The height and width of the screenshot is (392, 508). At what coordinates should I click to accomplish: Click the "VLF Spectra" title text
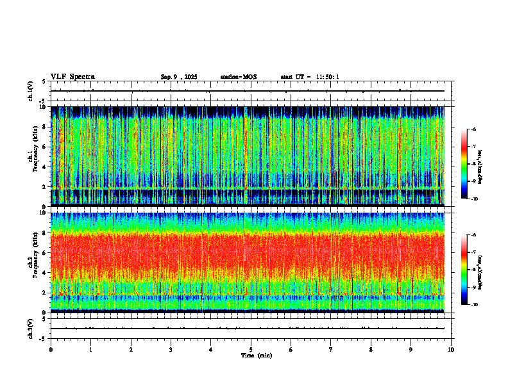72,77
